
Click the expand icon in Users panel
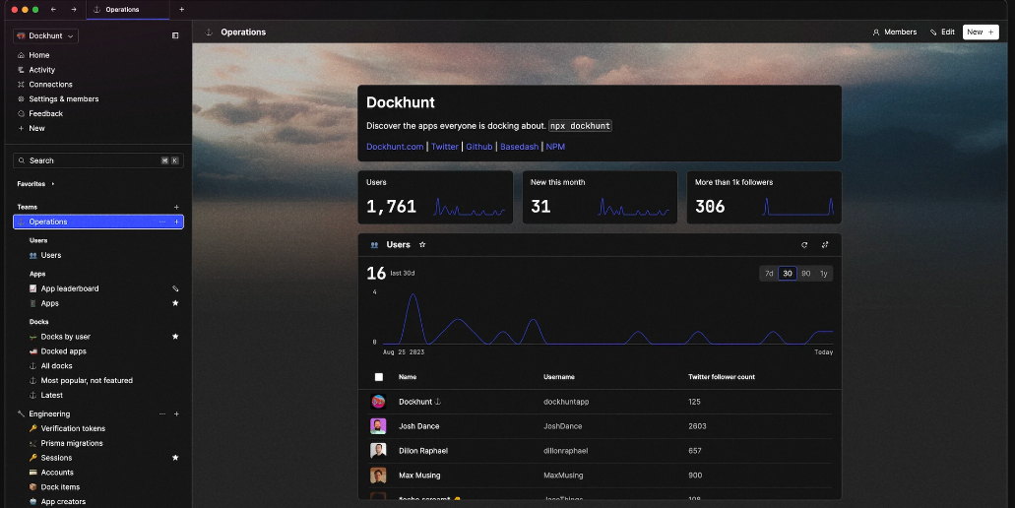point(825,245)
